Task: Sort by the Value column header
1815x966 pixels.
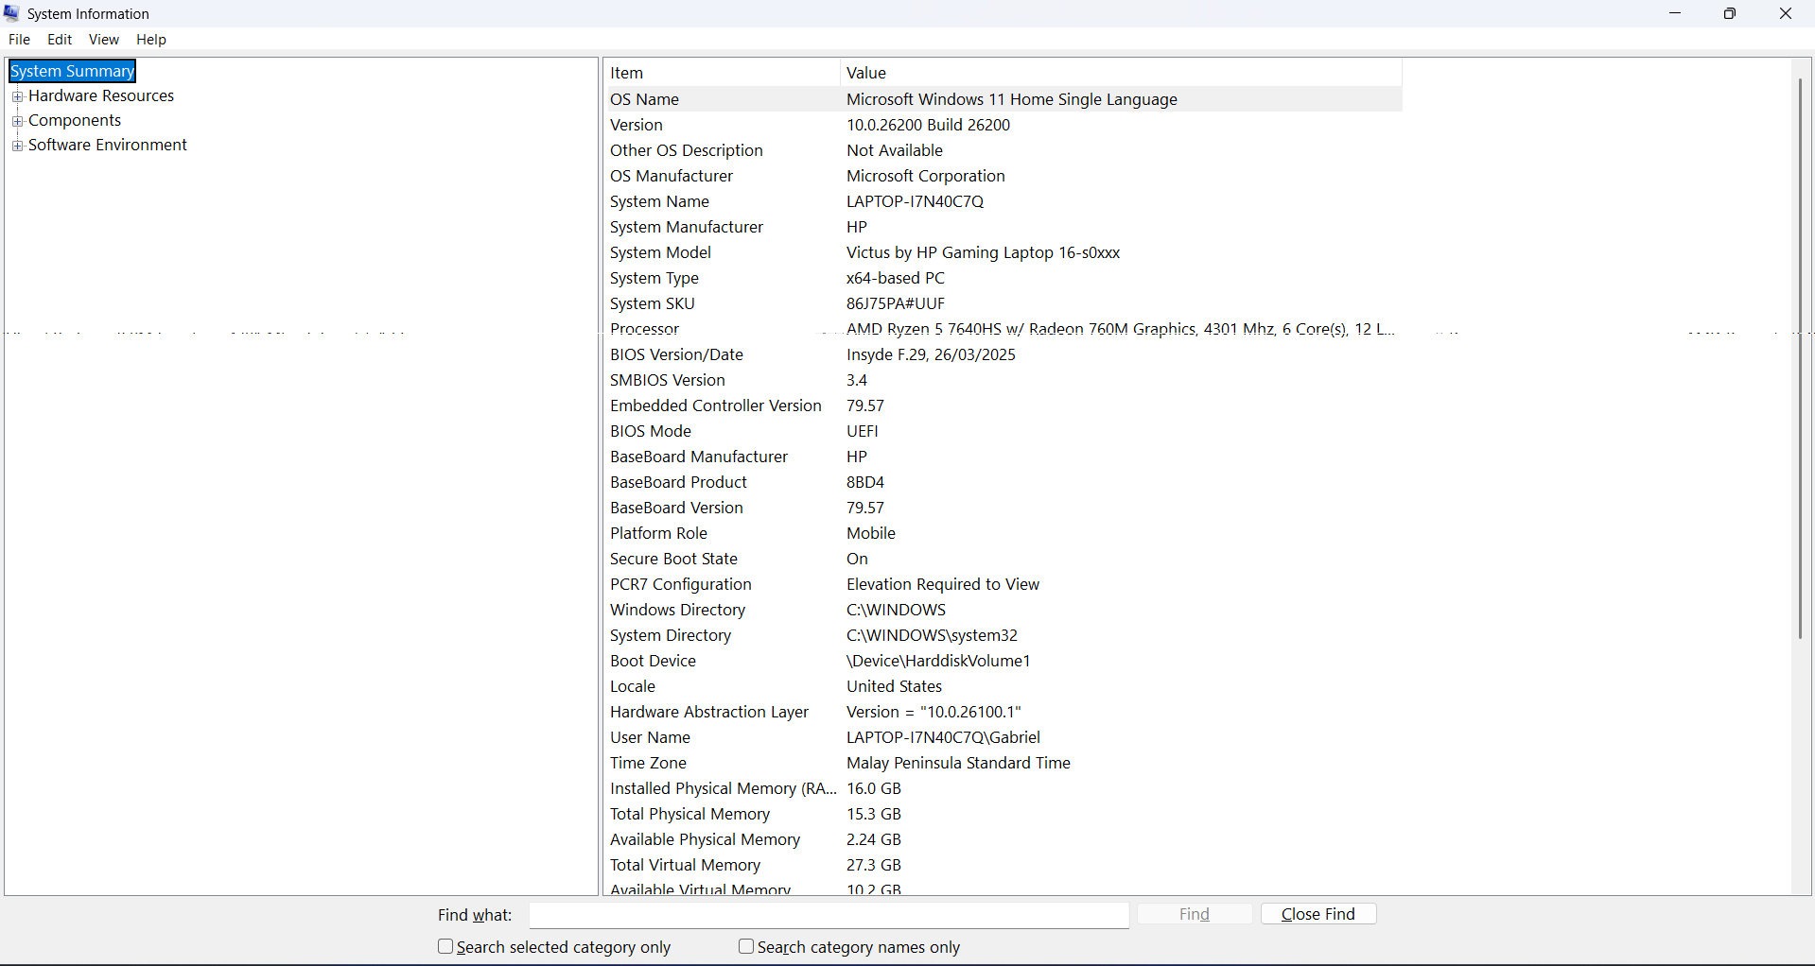Action: point(1121,73)
